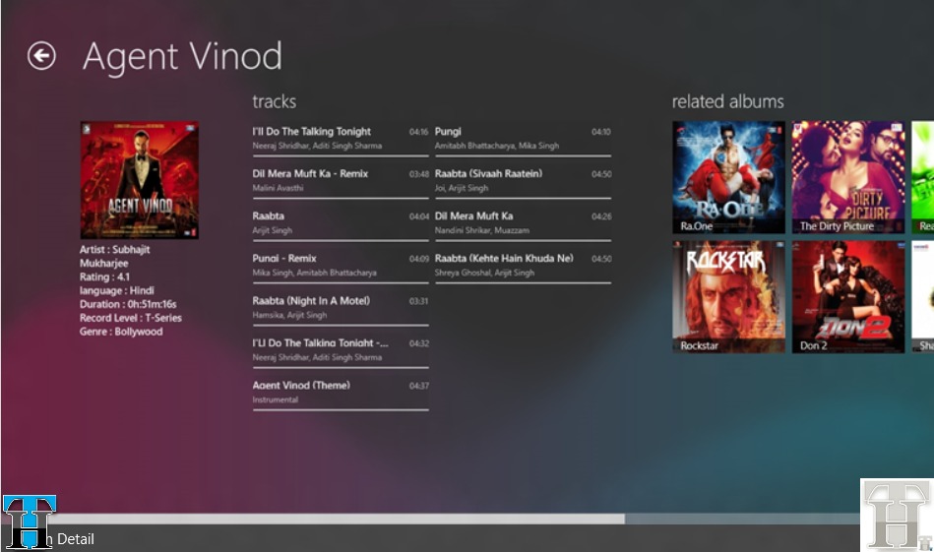
Task: Open the Agent Vinod album cover
Action: pyautogui.click(x=140, y=180)
